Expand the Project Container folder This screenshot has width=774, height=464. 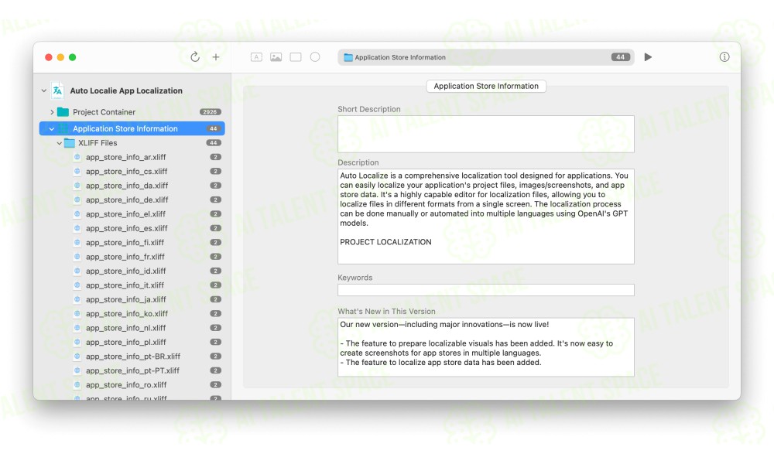pyautogui.click(x=52, y=112)
